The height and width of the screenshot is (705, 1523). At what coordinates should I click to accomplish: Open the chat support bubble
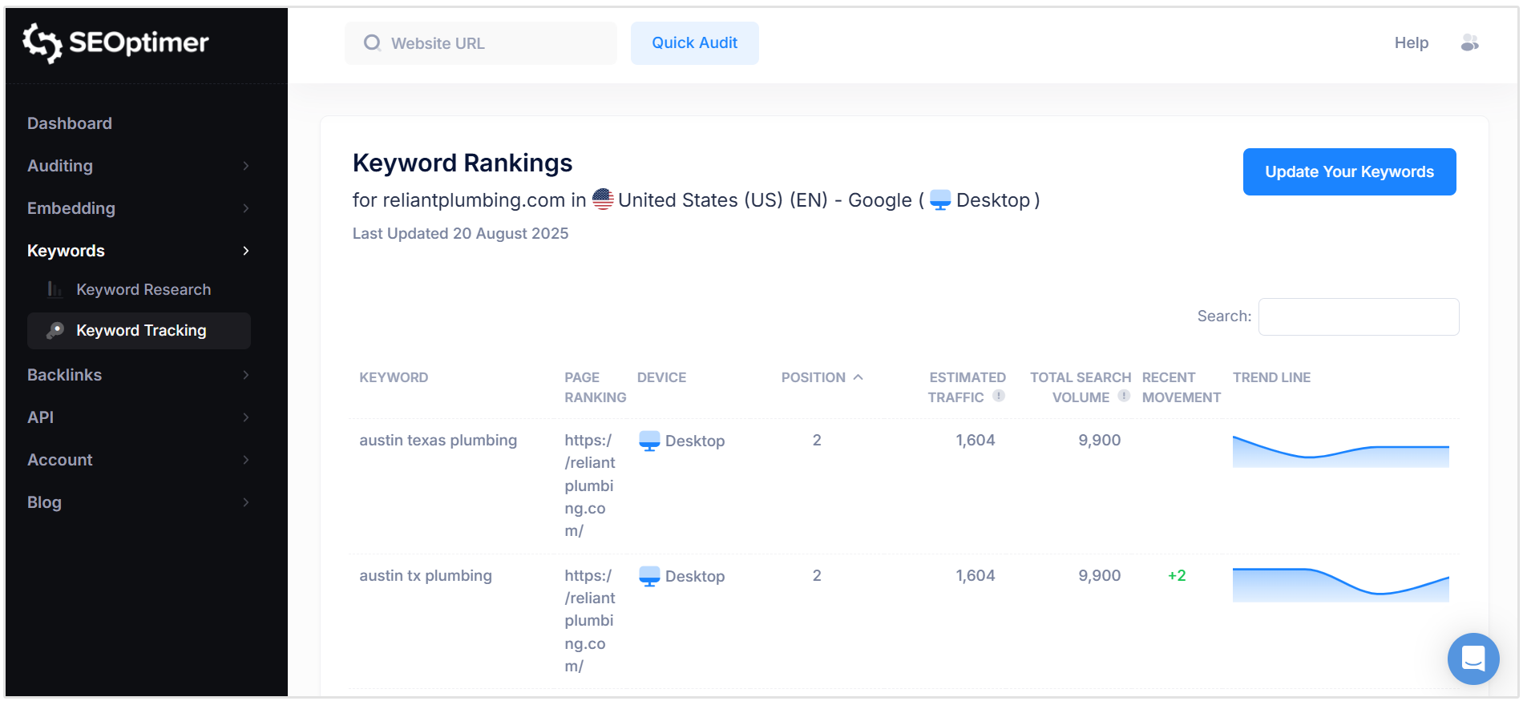1473,659
